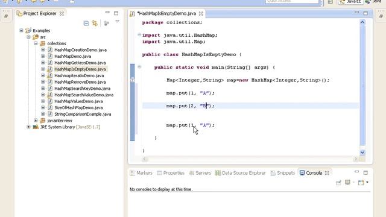Viewport: 386px width, 217px height.
Task: Maximize the Console panel
Action: (x=365, y=173)
